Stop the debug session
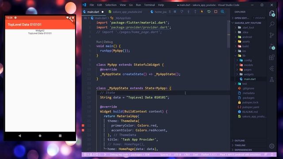This screenshot has width=283, height=159. (x=216, y=12)
